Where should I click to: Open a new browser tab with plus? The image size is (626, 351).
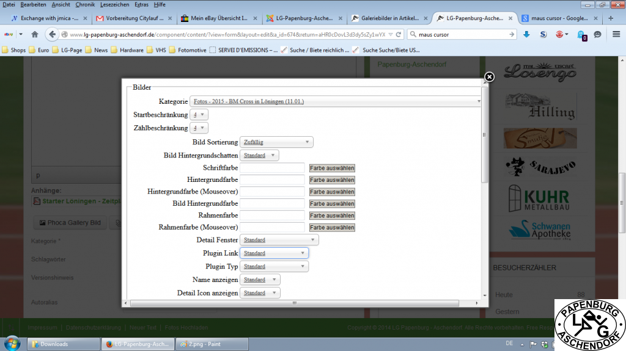click(x=611, y=18)
